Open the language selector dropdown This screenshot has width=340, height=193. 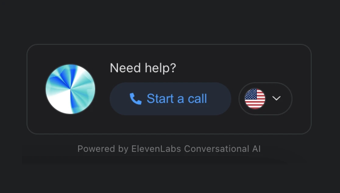coord(265,99)
